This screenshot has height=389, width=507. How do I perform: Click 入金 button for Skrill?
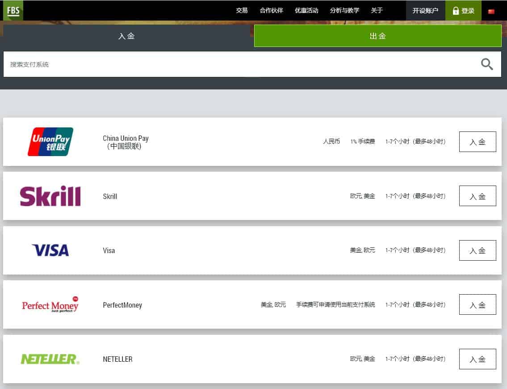coord(478,196)
